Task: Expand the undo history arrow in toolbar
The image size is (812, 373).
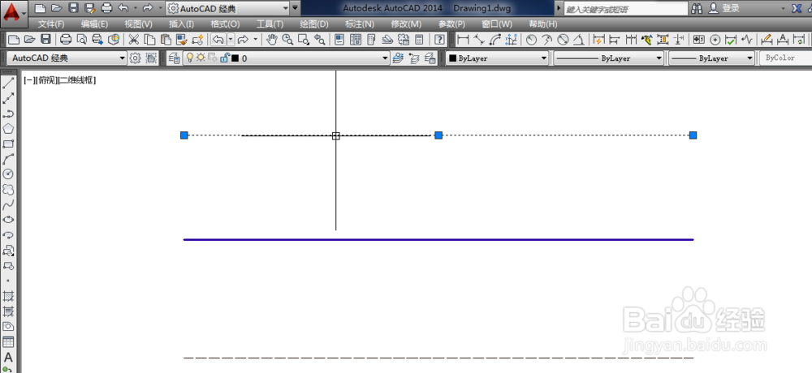Action: [x=231, y=39]
